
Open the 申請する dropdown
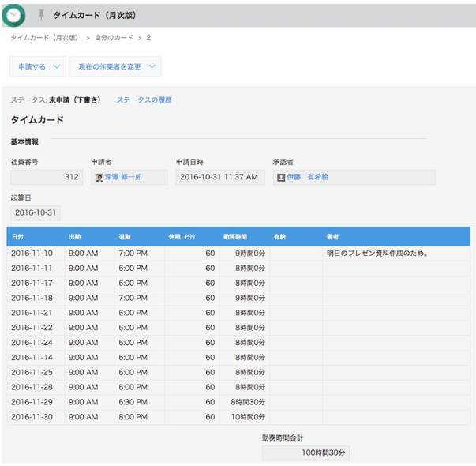(x=37, y=66)
